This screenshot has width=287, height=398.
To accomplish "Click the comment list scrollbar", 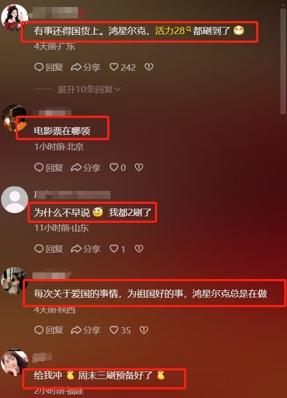I will (283, 61).
